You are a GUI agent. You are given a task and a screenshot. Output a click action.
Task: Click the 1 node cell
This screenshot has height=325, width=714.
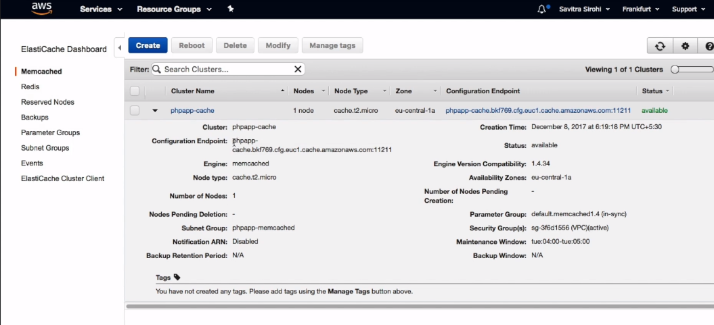303,110
